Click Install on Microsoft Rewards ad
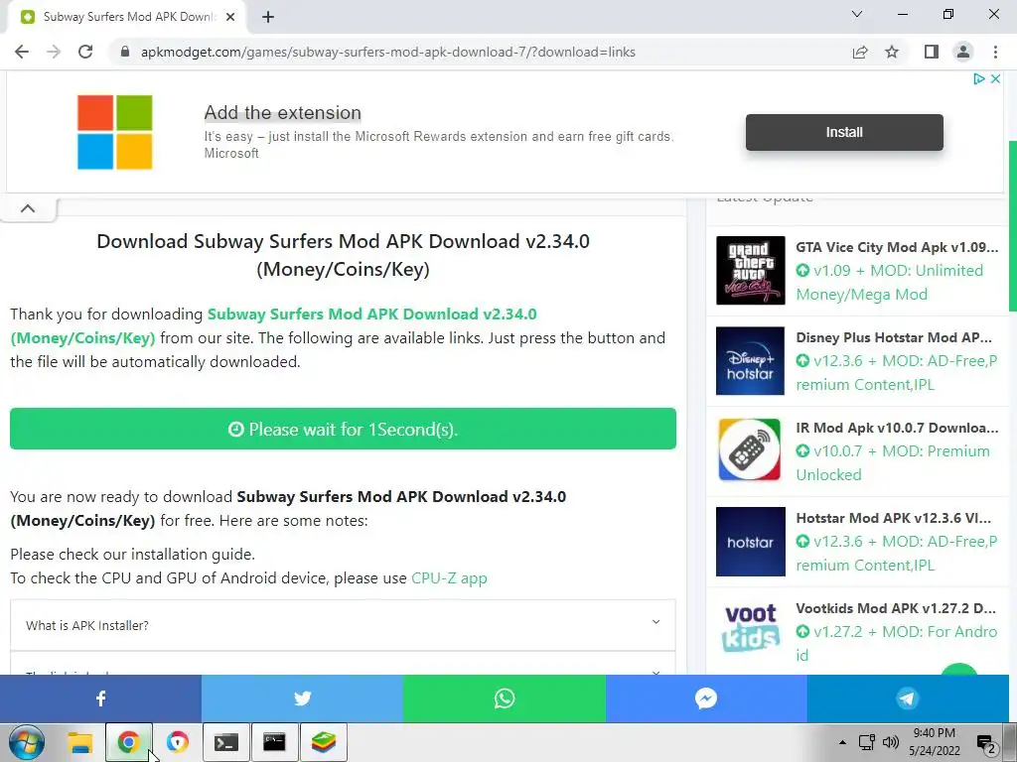Screen dimensions: 1017x762 click(844, 132)
